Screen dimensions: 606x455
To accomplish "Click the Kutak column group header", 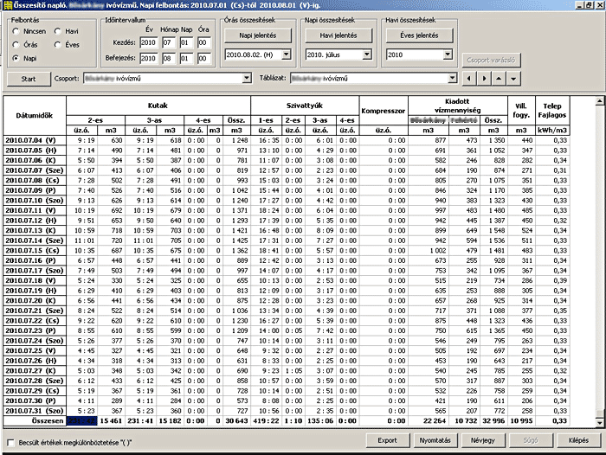I will click(x=158, y=106).
